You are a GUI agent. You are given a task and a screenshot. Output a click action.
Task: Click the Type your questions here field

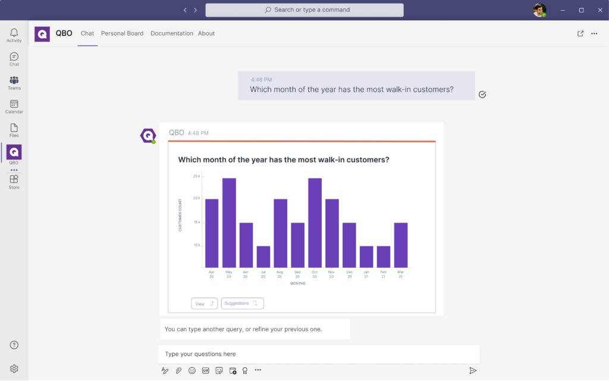(318, 354)
